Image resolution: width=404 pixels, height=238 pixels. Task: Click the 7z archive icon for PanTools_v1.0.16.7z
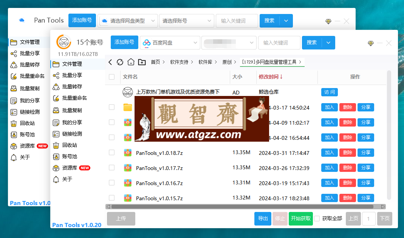tap(128, 183)
